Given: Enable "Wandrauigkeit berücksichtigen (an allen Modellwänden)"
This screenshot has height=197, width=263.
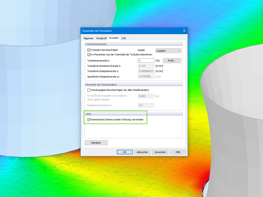Looking at the screenshot, I should pyautogui.click(x=89, y=90).
